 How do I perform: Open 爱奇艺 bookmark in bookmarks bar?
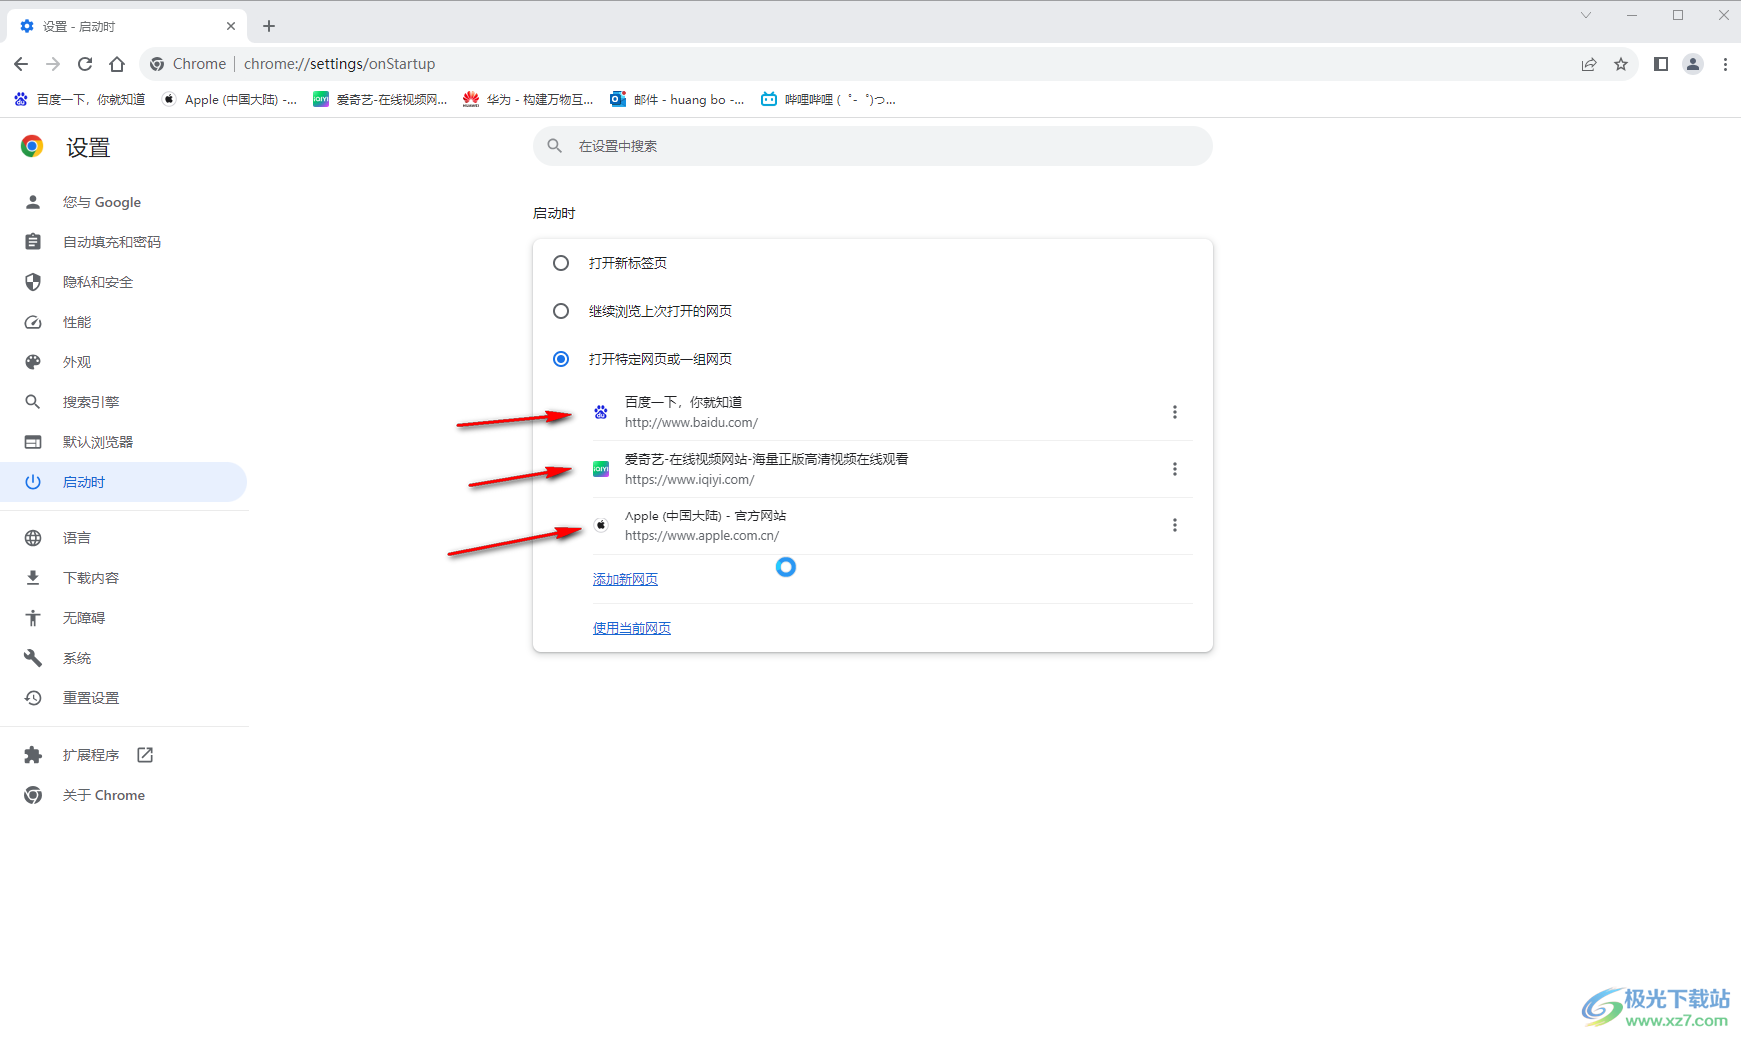381,99
